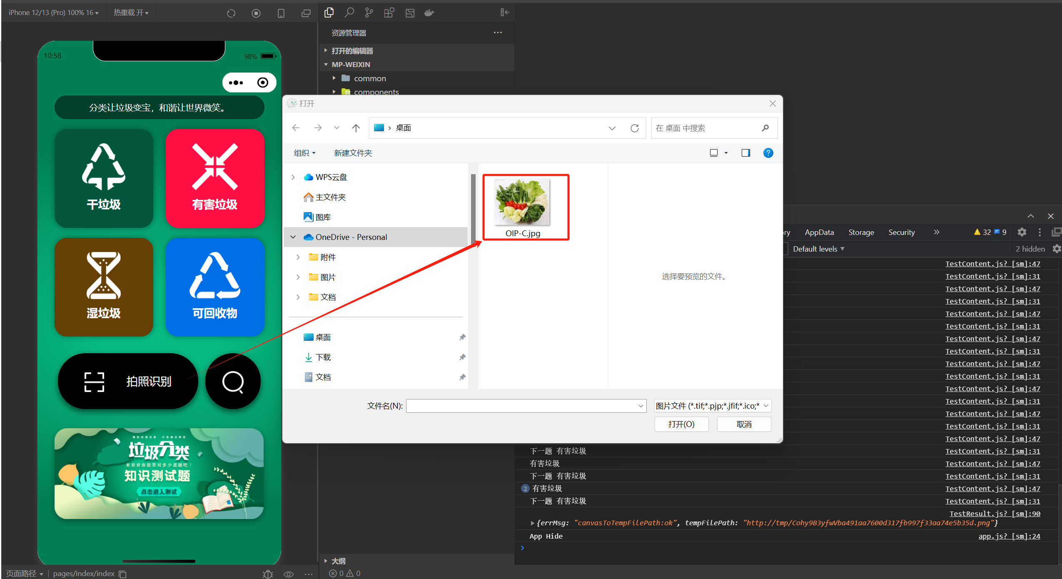The height and width of the screenshot is (579, 1062).
Task: Toggle the eye icon in simulator status bar
Action: coord(289,574)
